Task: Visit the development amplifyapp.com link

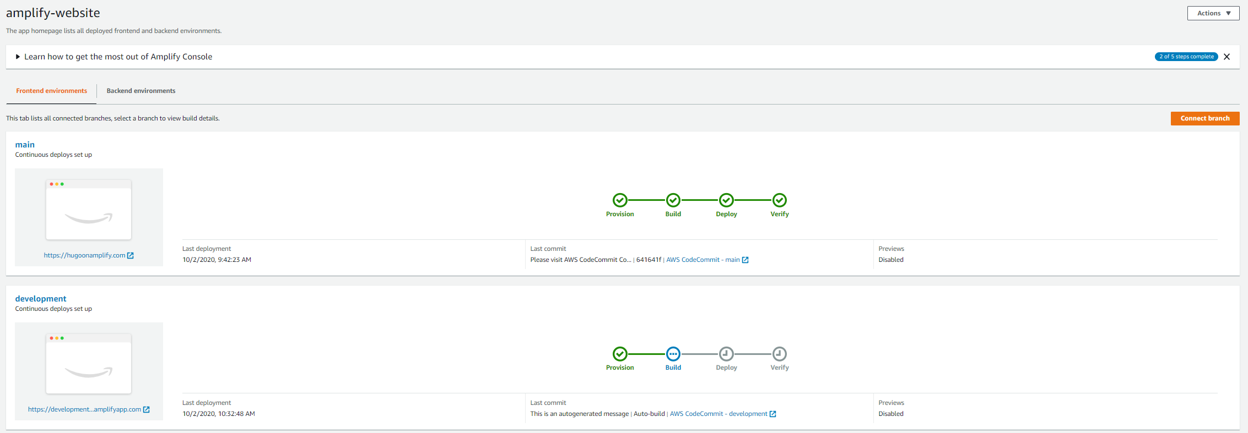Action: pos(84,409)
